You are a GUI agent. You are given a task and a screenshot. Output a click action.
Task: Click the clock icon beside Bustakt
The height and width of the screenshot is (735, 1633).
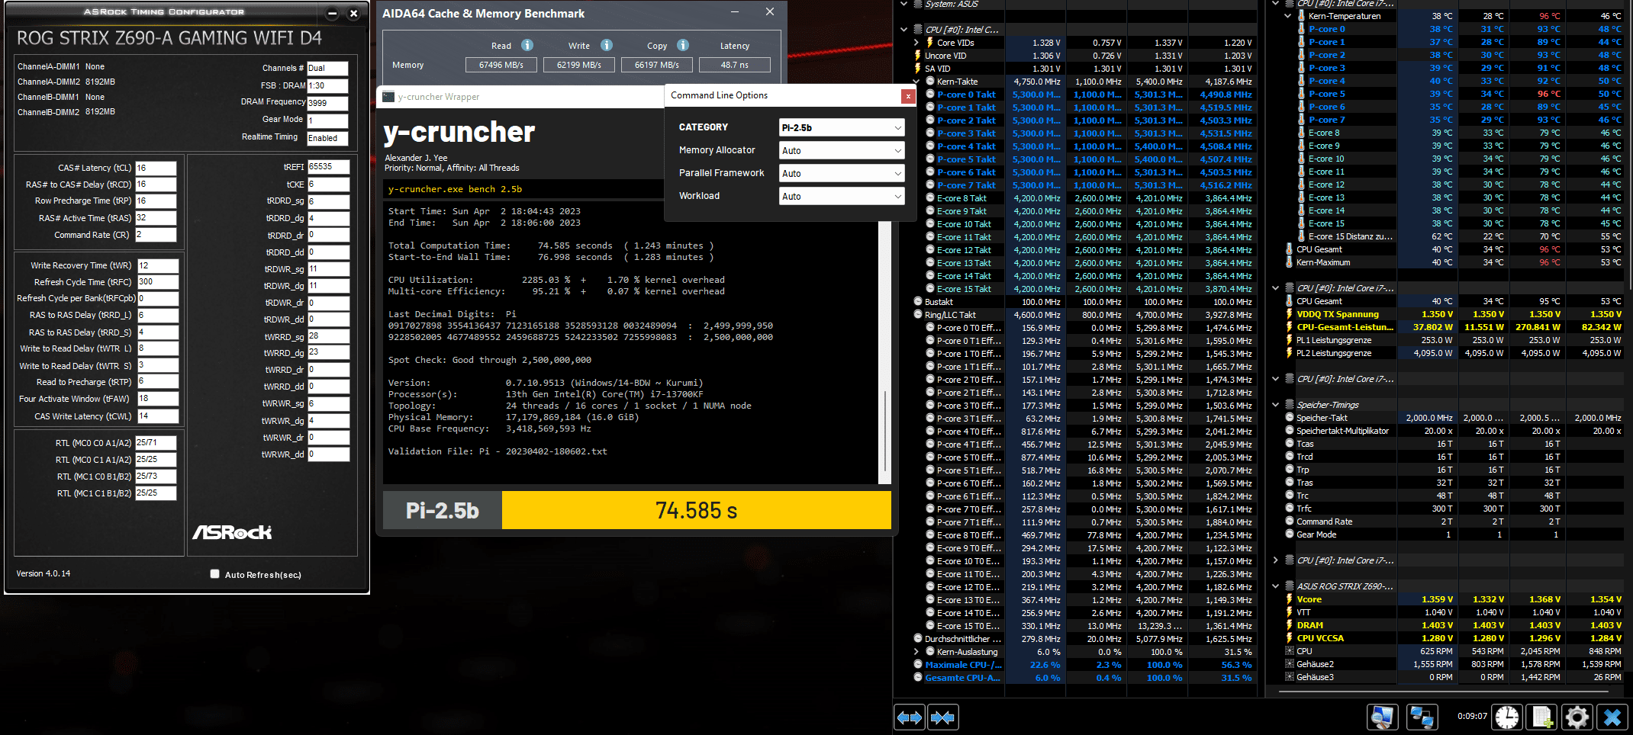pyautogui.click(x=918, y=302)
